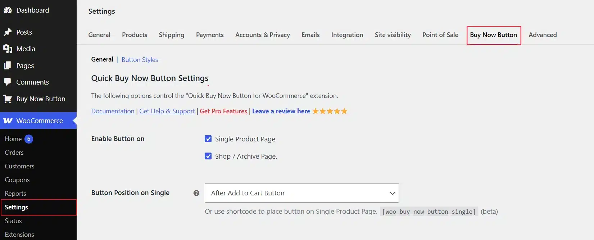This screenshot has height=240, width=594.
Task: Select the General sub-section link
Action: click(x=102, y=59)
